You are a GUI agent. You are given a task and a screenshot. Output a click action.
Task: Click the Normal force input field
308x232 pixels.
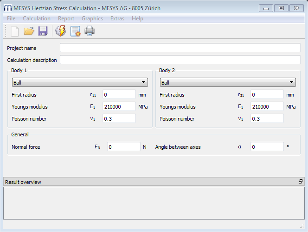pyautogui.click(x=123, y=147)
